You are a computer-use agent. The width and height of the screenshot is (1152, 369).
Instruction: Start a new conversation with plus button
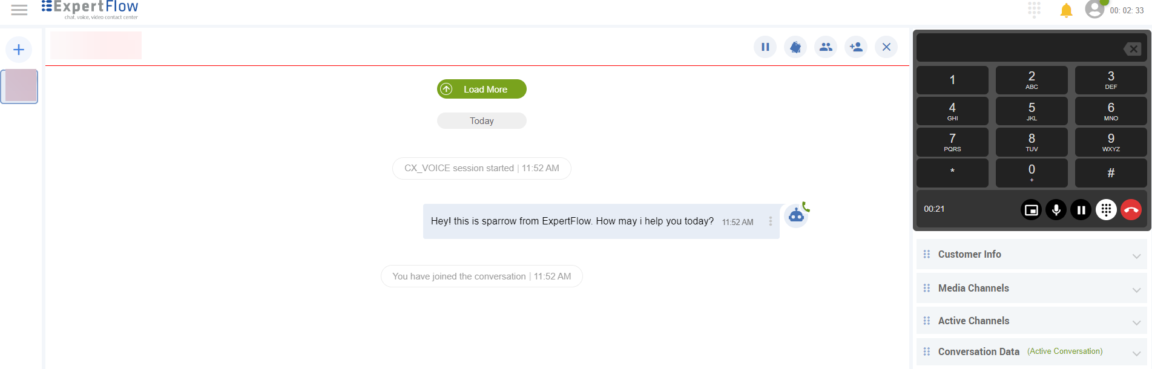[x=19, y=50]
